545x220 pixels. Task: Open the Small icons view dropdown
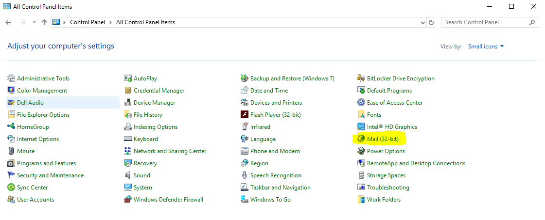[486, 47]
